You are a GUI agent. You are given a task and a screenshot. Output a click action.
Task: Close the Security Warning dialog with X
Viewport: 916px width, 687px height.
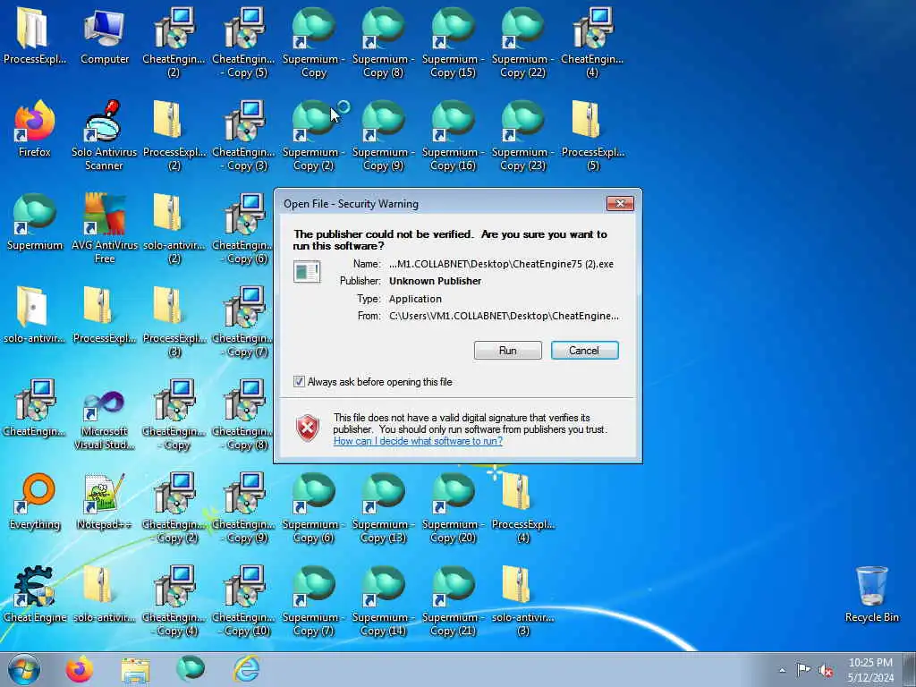(x=620, y=203)
